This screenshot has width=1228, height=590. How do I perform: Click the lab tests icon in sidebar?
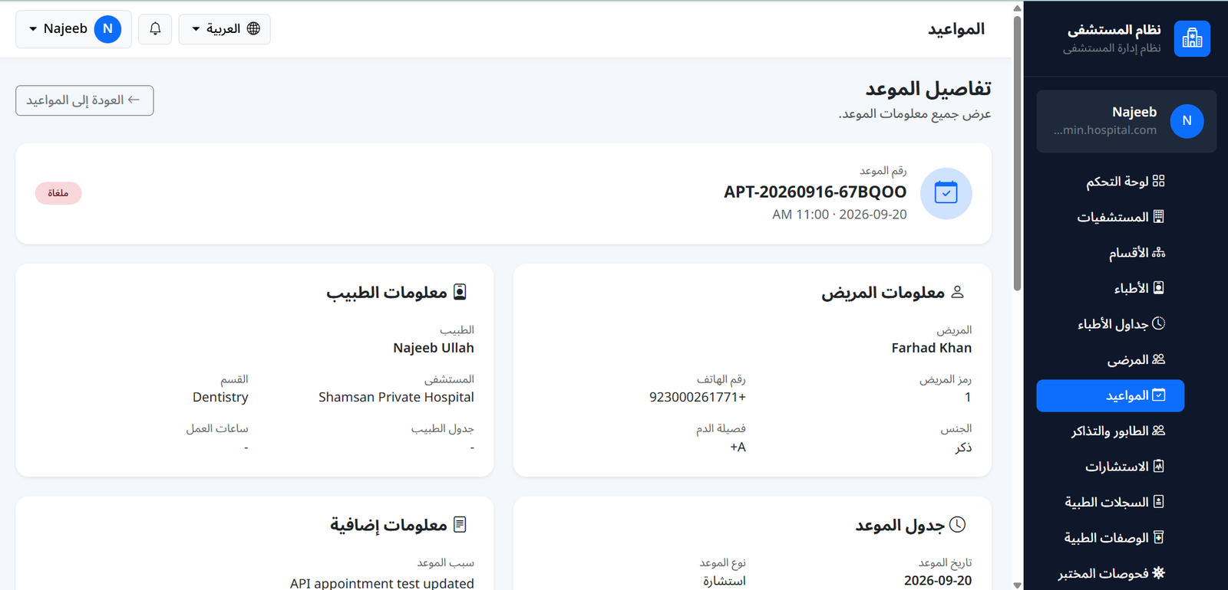1158,573
